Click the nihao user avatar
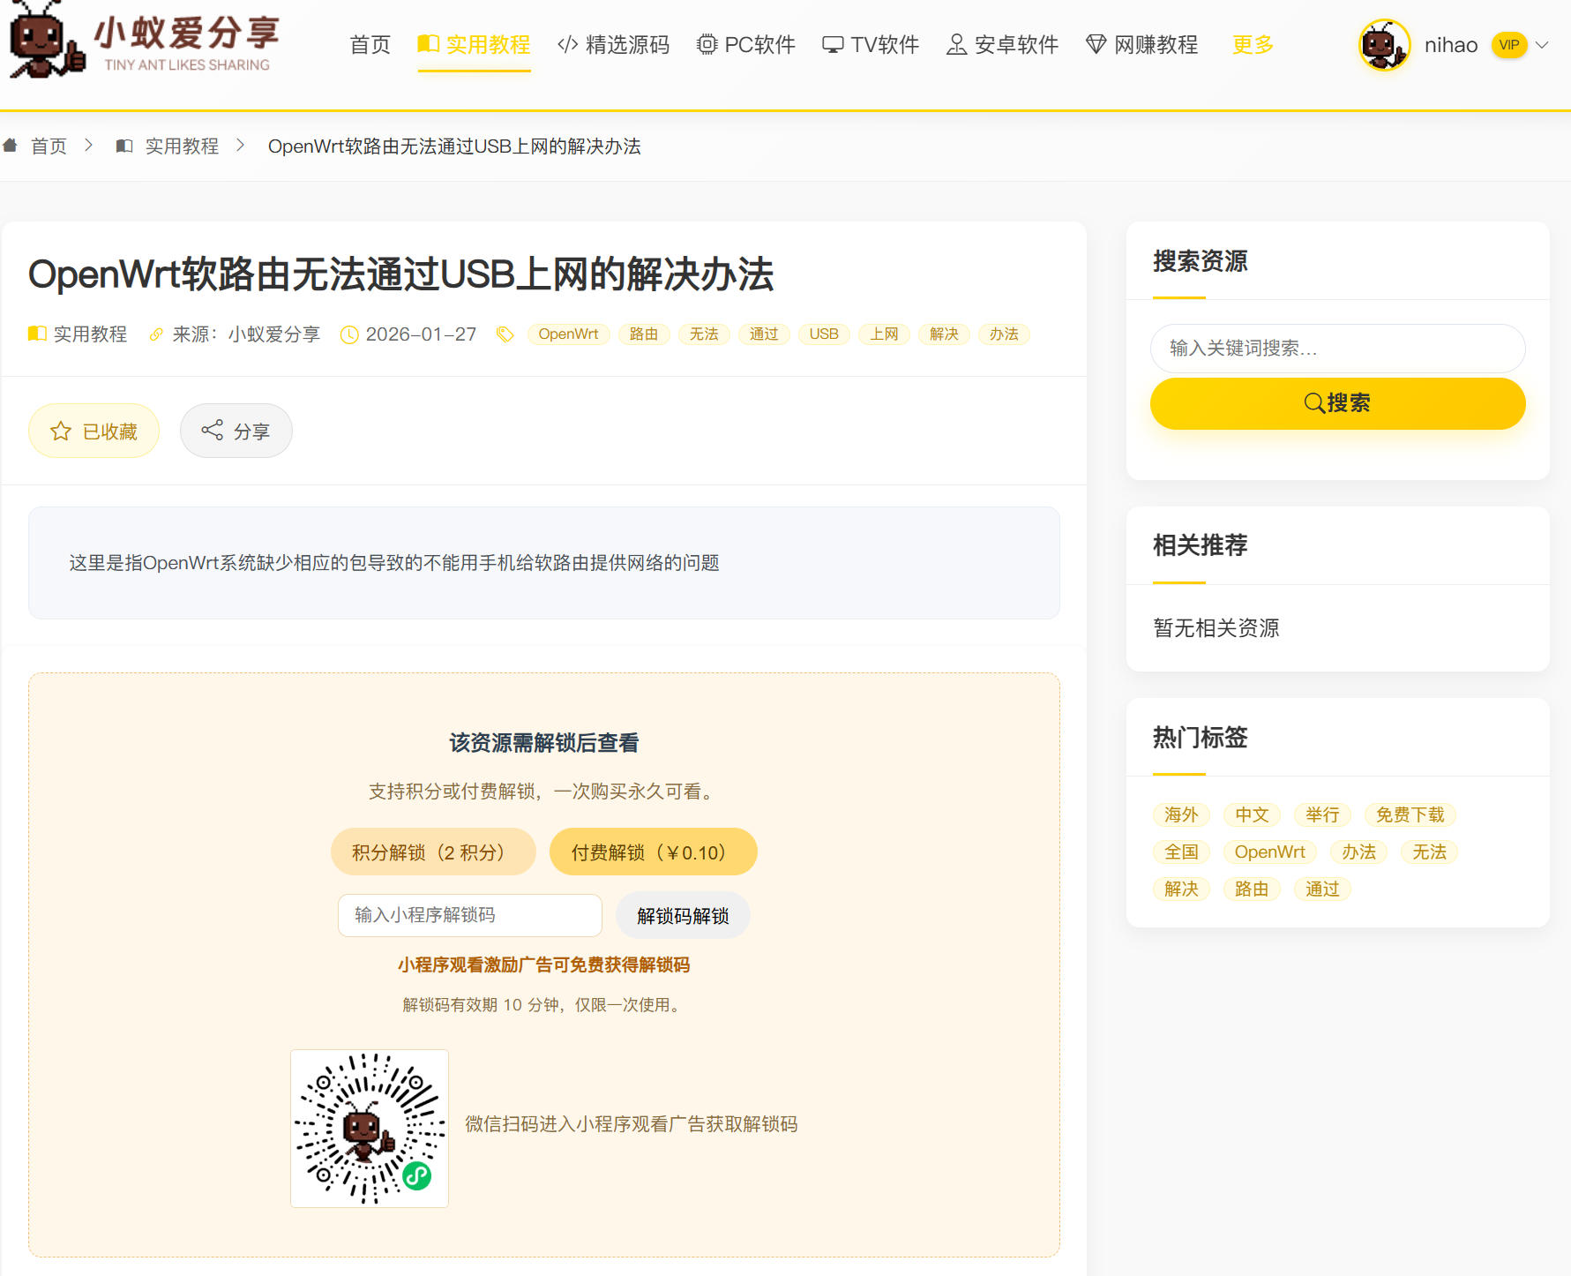Image resolution: width=1571 pixels, height=1276 pixels. tap(1383, 45)
